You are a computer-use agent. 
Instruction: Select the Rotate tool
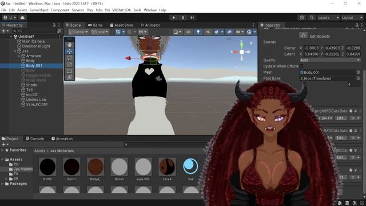(69, 58)
